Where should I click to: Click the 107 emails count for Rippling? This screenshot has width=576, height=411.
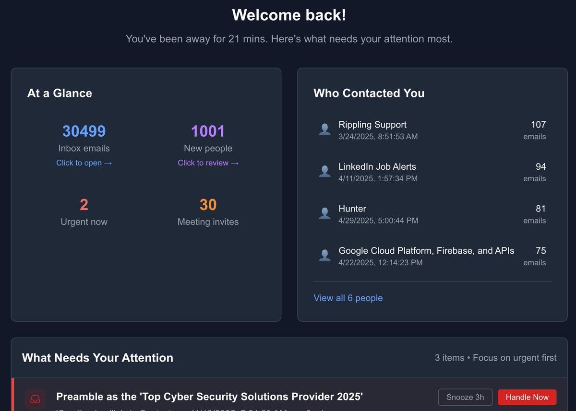(x=538, y=125)
